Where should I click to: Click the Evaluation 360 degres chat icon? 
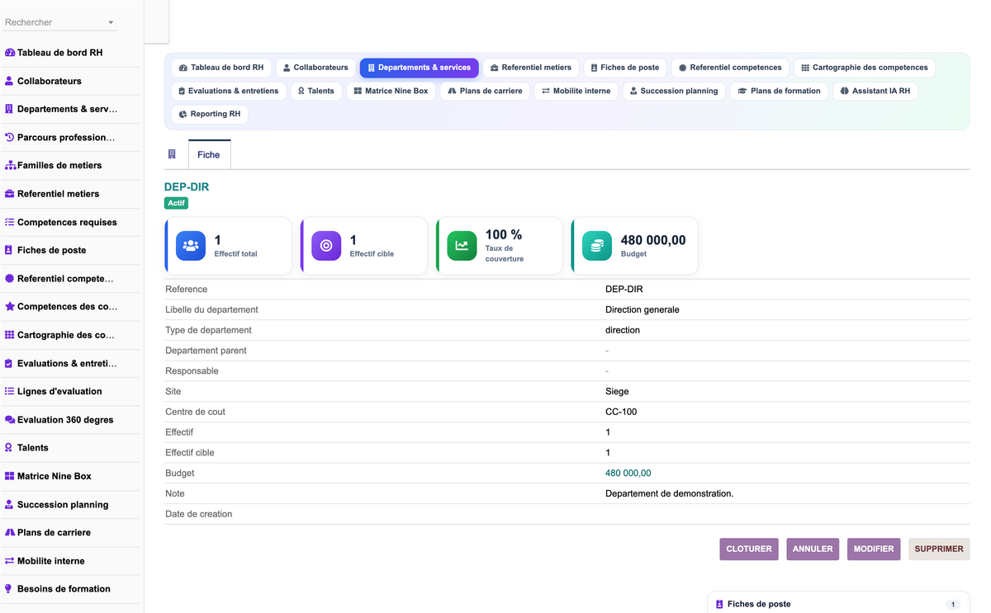pos(10,419)
